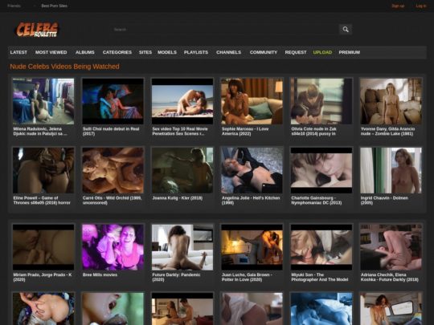This screenshot has width=434, height=325.
Task: Open the Categories menu item
Action: tap(117, 52)
